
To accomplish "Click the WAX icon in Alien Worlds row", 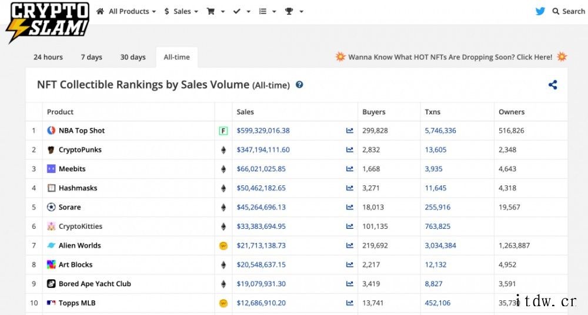I will (223, 246).
